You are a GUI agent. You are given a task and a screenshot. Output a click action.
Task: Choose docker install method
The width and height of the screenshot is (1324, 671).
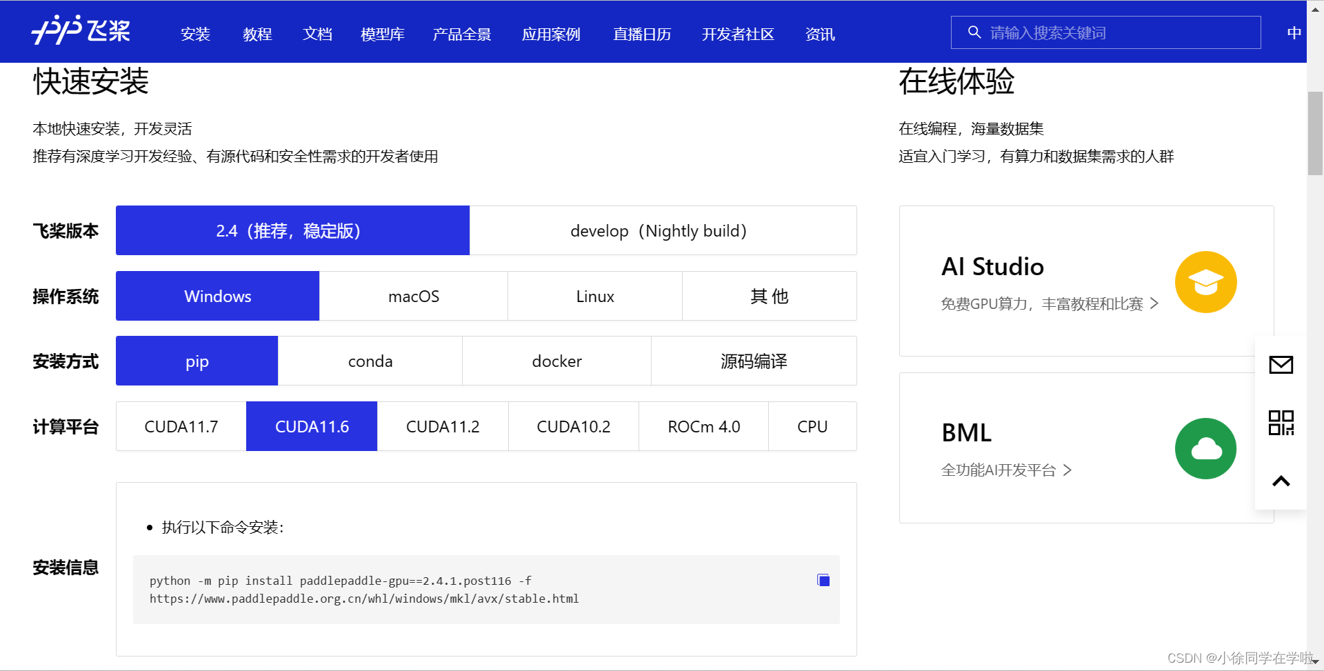[x=556, y=361]
